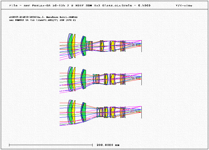Select the middle lens layout diagram

(101, 80)
